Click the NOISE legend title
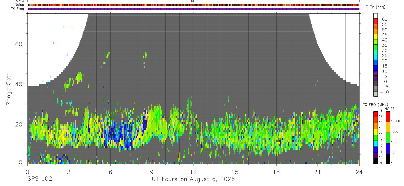The image size is (404, 186). 389,109
